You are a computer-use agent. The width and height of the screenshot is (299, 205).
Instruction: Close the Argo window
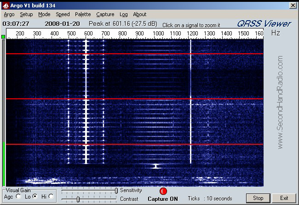[x=293, y=6]
